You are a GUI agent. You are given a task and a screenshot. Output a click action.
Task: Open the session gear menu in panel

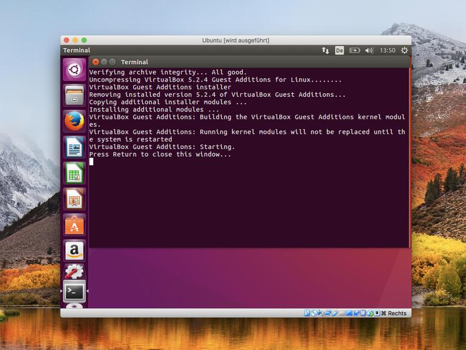pos(404,50)
